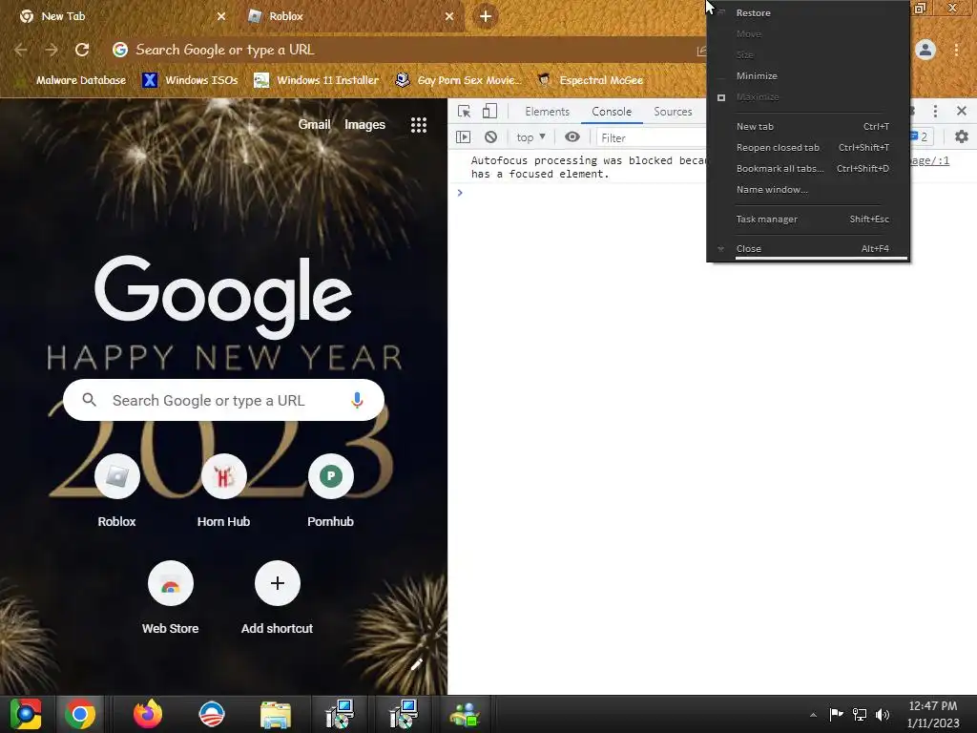Select New tab menu entry
This screenshot has width=977, height=733.
[x=808, y=127]
